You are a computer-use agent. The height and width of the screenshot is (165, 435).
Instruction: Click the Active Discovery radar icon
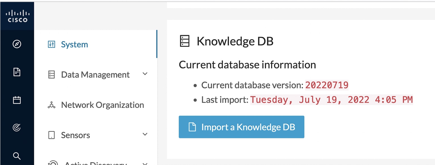(x=53, y=163)
